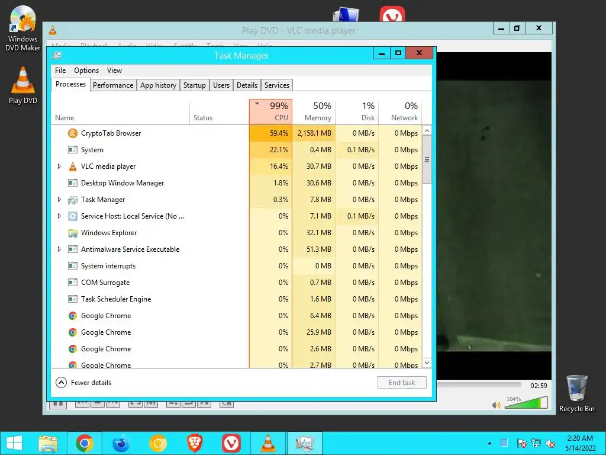Switch to VLC via the taskbar icon
Image resolution: width=606 pixels, height=455 pixels.
(268, 443)
